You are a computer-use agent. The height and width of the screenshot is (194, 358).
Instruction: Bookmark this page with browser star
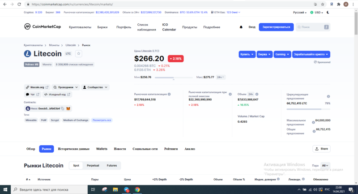[323, 4]
